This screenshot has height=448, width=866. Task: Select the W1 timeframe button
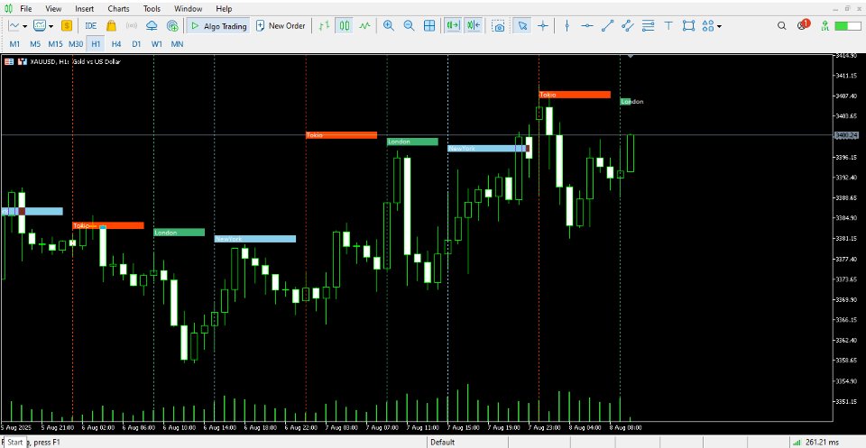point(157,43)
